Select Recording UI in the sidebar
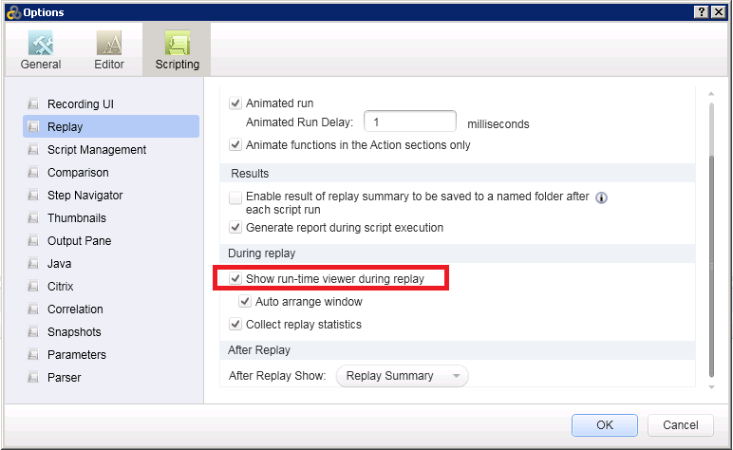Viewport: 733px width, 450px height. point(81,104)
